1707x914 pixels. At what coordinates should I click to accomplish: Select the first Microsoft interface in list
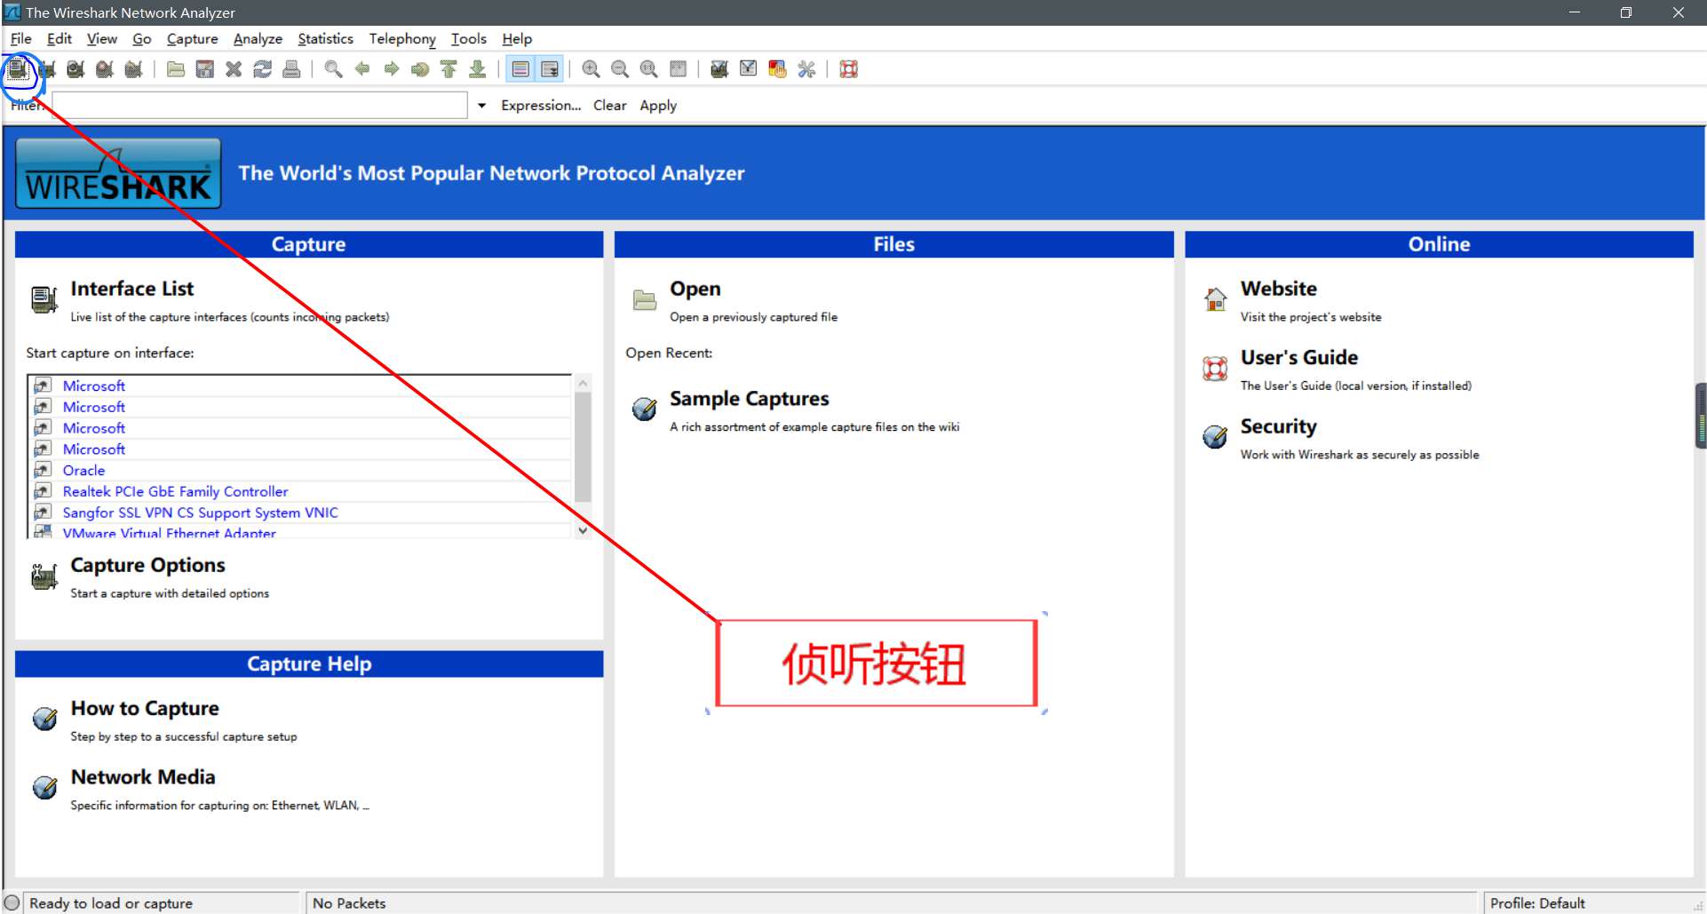tap(93, 386)
